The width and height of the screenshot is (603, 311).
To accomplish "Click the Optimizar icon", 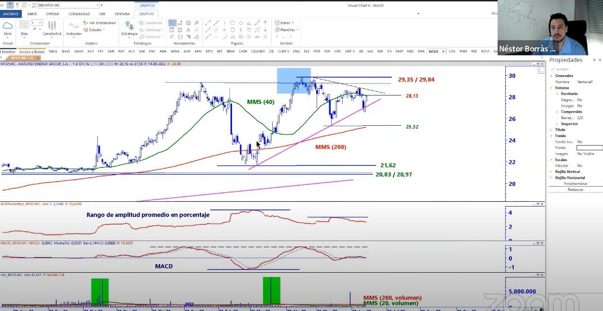I will pyautogui.click(x=150, y=30).
